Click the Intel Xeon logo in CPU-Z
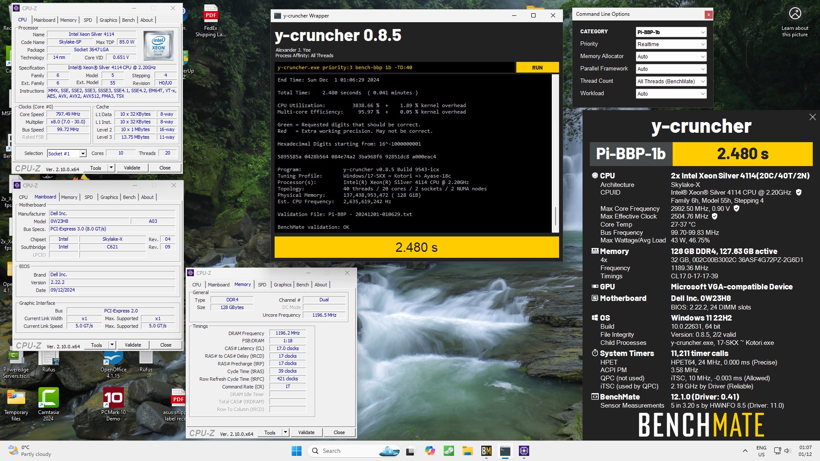 click(158, 45)
